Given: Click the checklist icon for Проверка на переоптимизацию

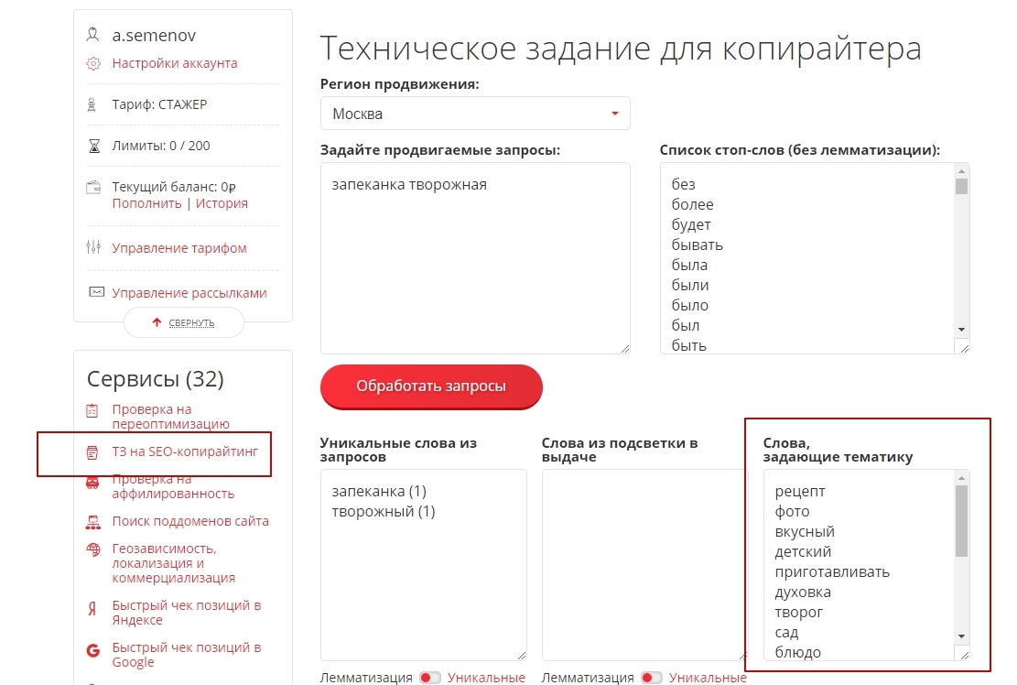Looking at the screenshot, I should tap(92, 410).
